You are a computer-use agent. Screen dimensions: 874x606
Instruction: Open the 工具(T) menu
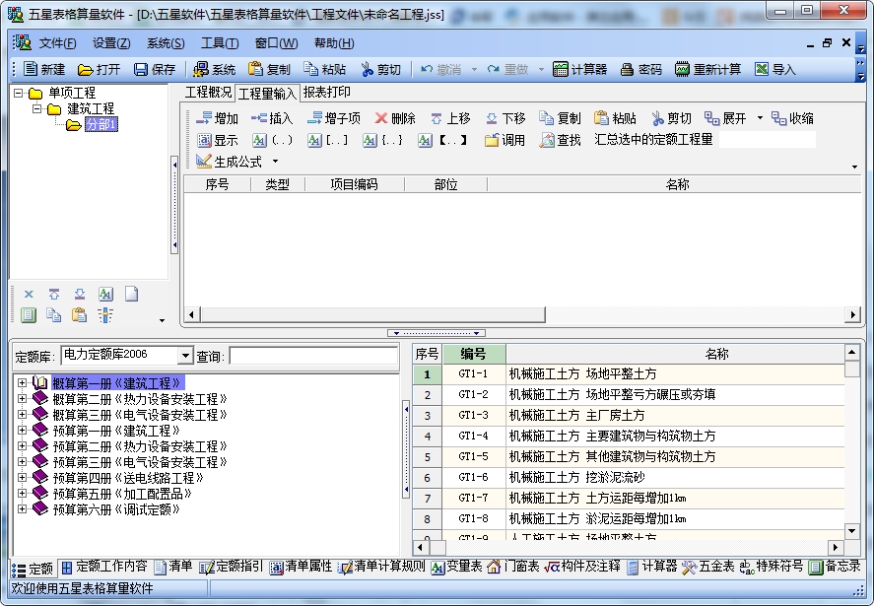[220, 43]
